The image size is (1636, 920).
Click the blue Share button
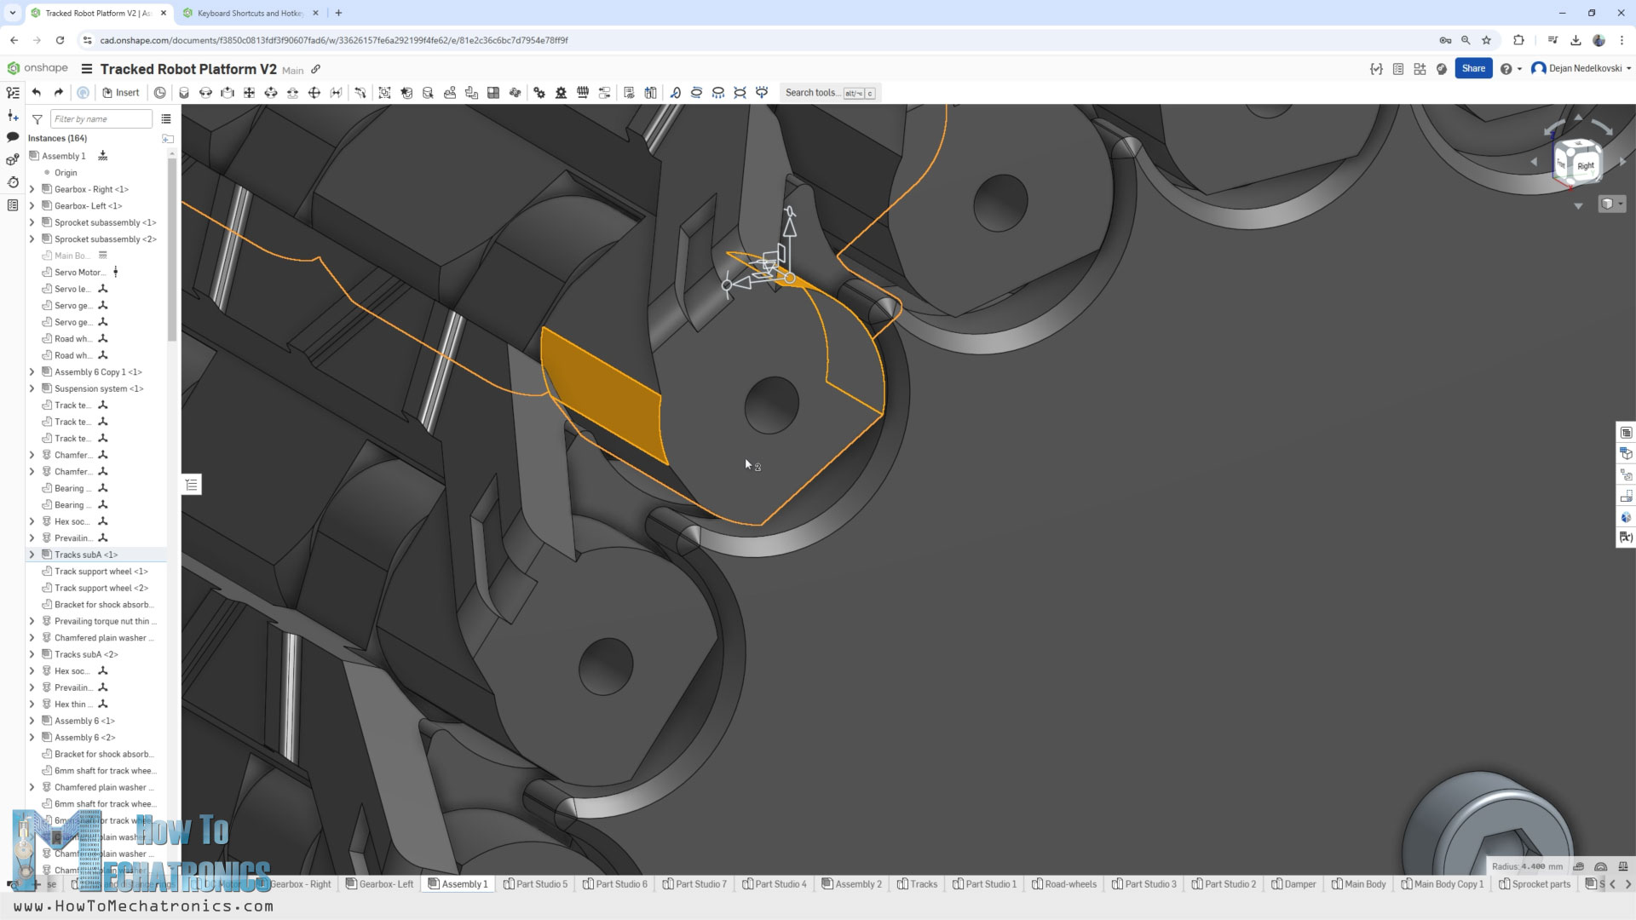click(1473, 69)
